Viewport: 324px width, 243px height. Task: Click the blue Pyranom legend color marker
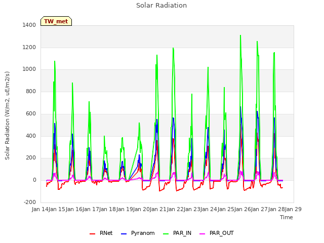(x=124, y=234)
